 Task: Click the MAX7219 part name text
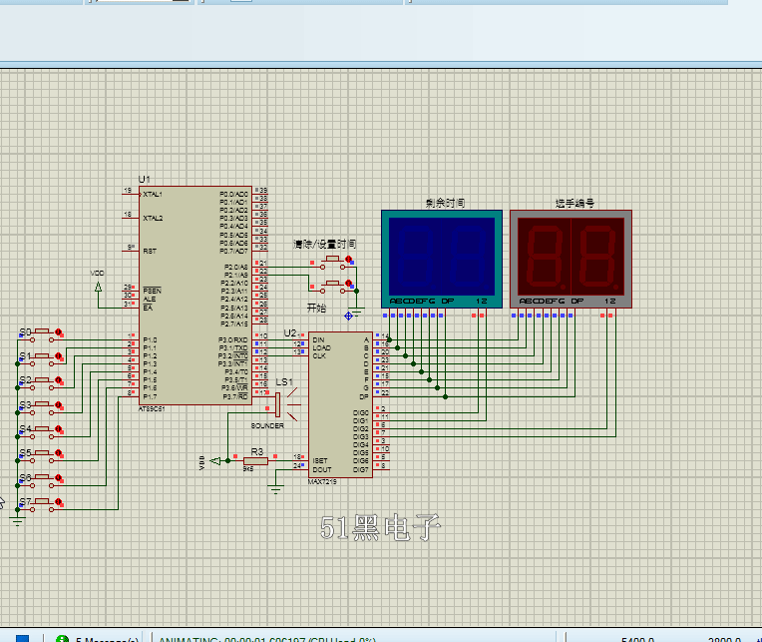322,482
